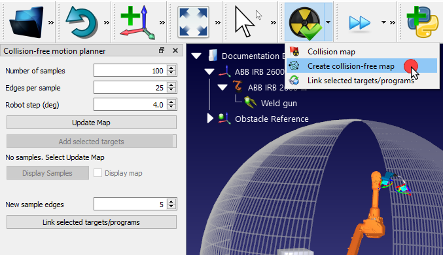The image size is (443, 255).
Task: Click the orange robot icon in tree
Action: (x=238, y=87)
